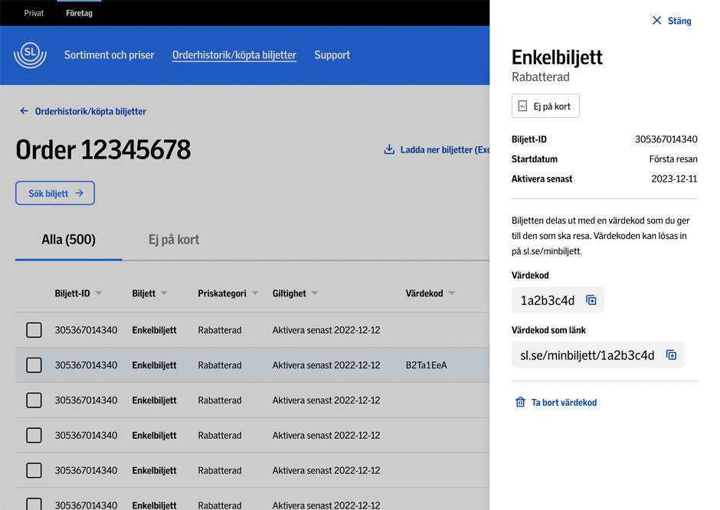Image resolution: width=720 pixels, height=510 pixels.
Task: Copy the Värdekod 1a2b3c4d
Action: coord(591,300)
